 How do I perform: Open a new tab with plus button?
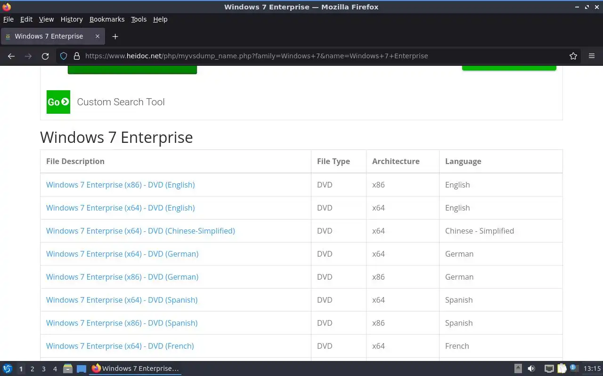coord(115,36)
